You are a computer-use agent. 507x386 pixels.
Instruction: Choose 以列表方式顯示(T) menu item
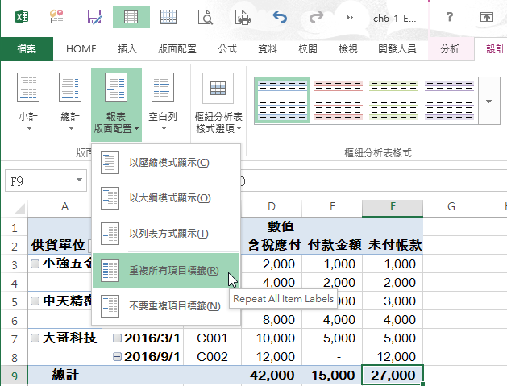pos(166,233)
